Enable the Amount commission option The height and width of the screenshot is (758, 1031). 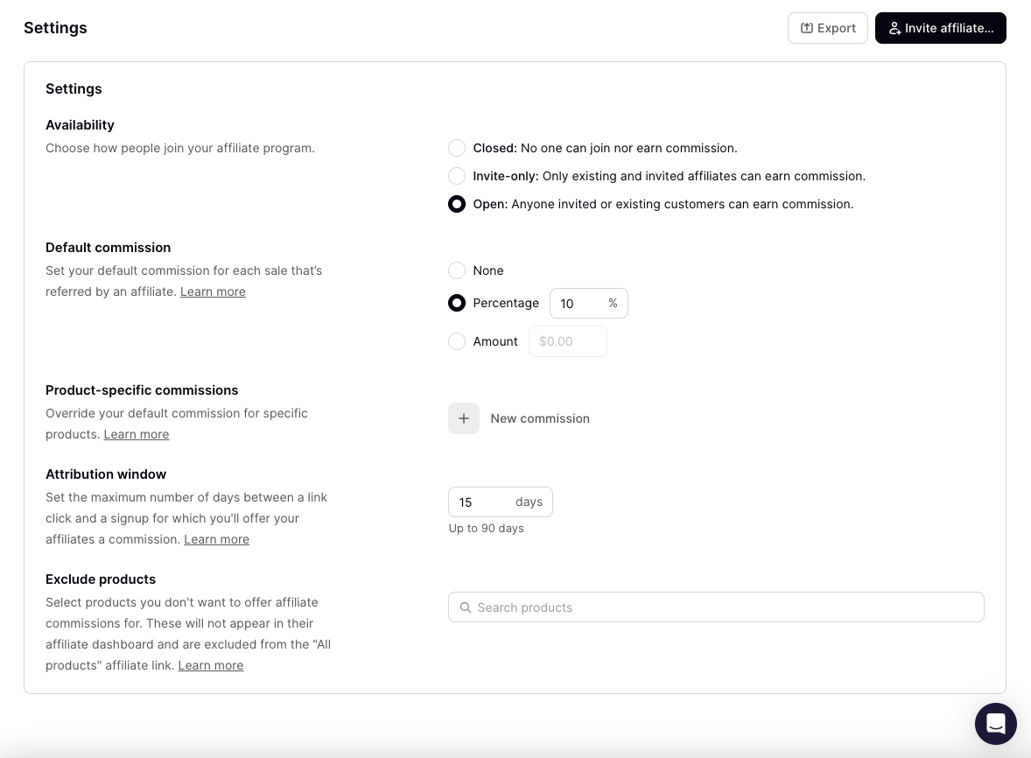(x=457, y=341)
